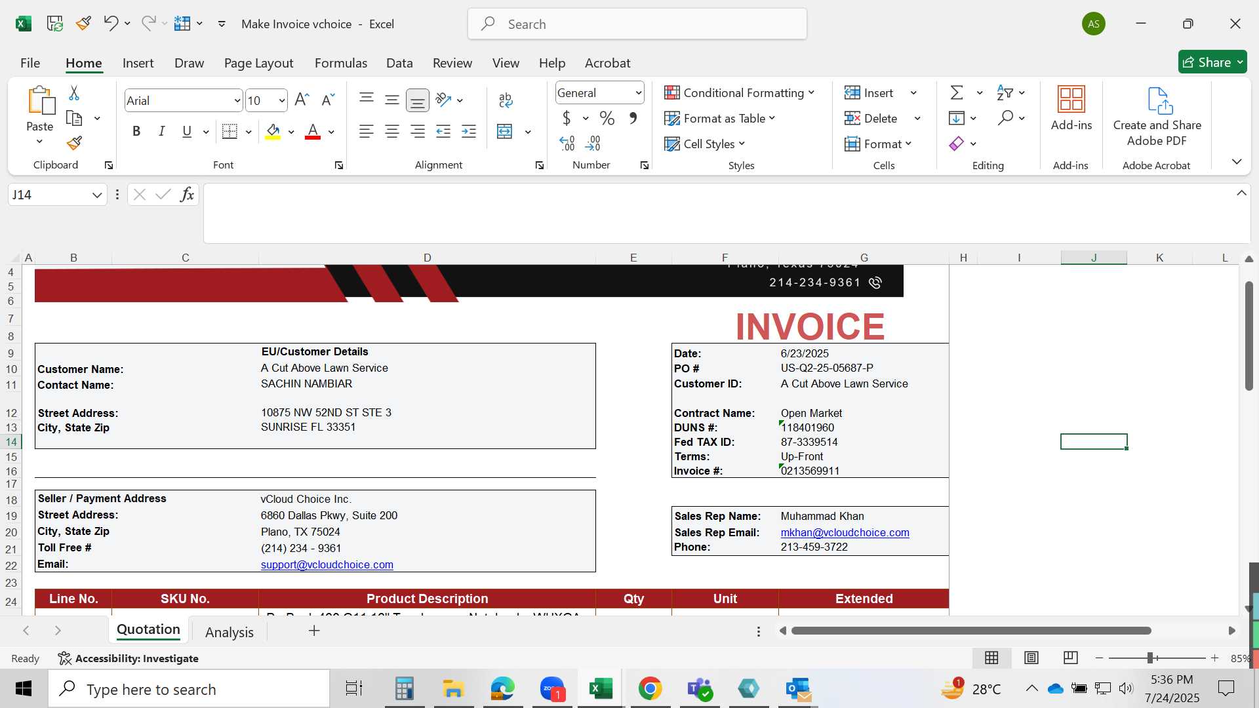The image size is (1259, 708).
Task: Open the support@vcloudchoice.com link
Action: [x=327, y=564]
